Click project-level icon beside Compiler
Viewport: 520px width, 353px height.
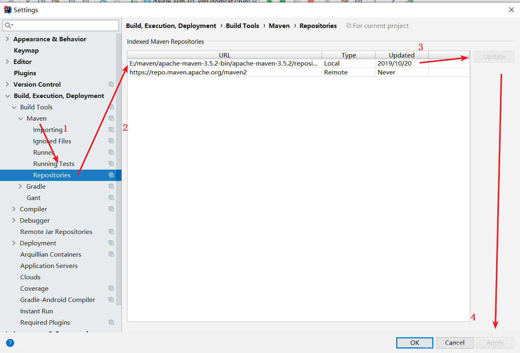click(111, 209)
